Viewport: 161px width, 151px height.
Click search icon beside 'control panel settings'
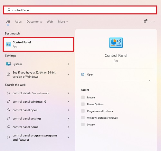[8, 118]
